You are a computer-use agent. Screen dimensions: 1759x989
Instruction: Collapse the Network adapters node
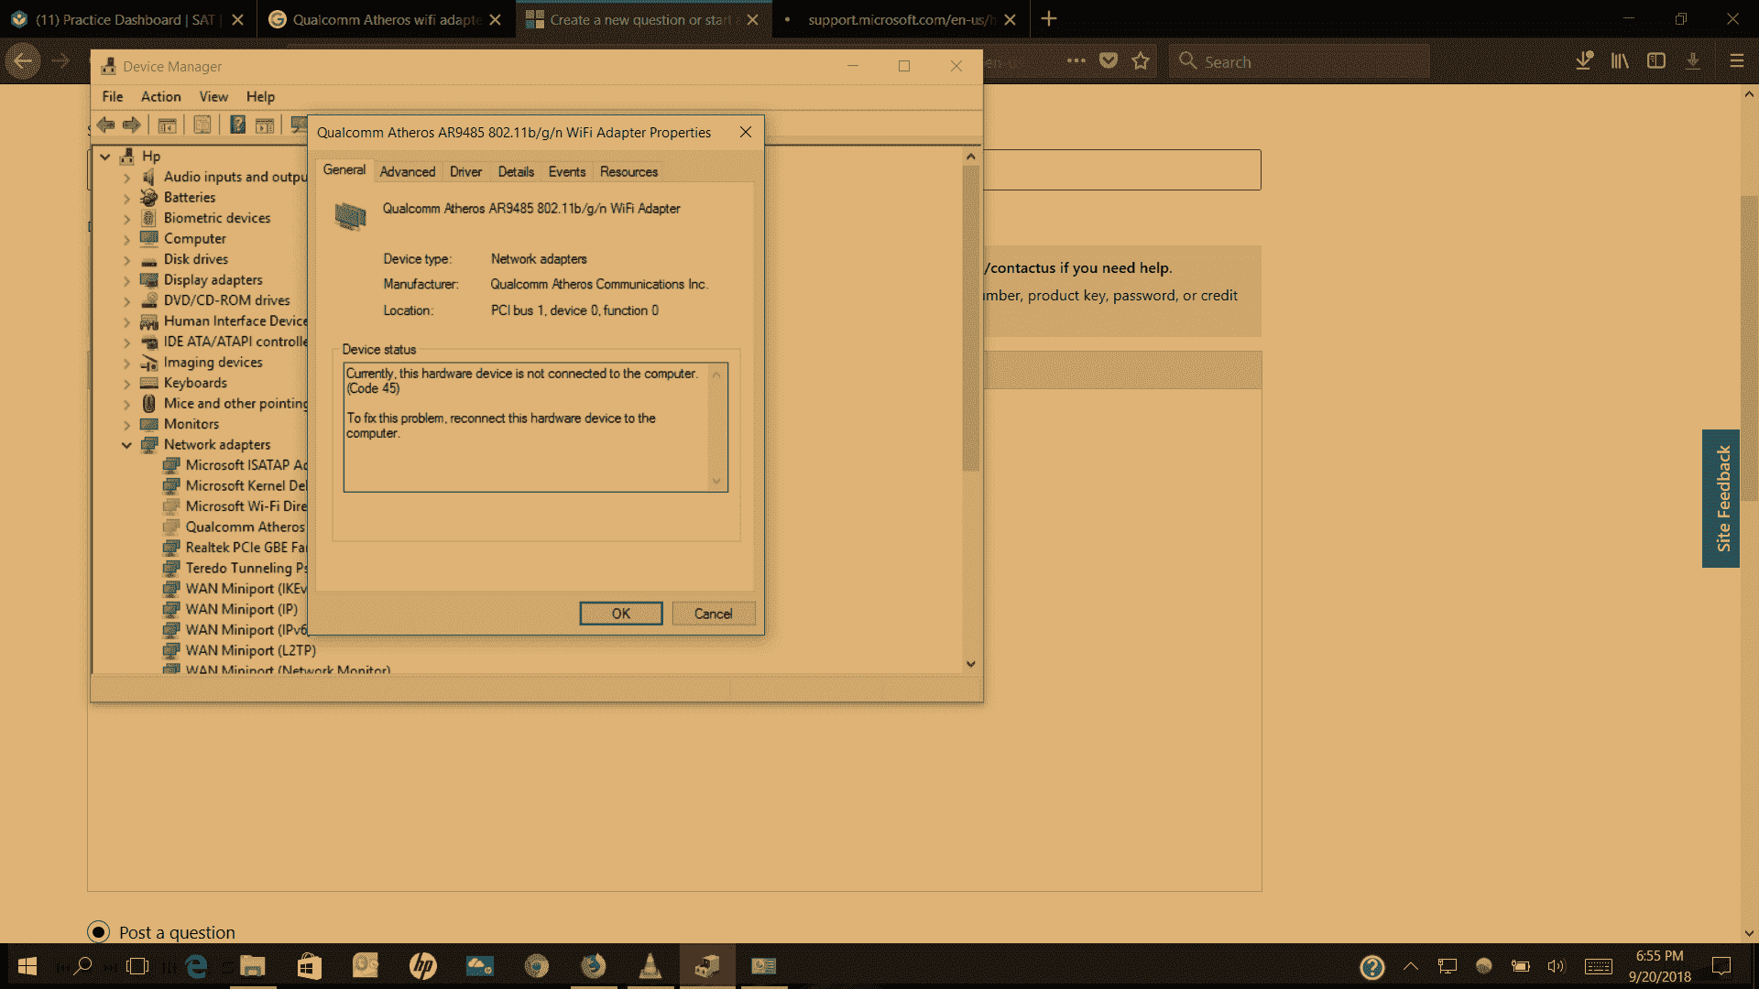(x=126, y=445)
